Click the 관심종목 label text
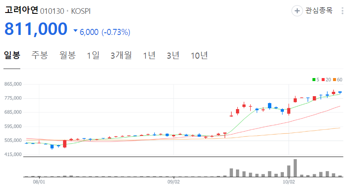This screenshot has height=185, width=349. 319,10
